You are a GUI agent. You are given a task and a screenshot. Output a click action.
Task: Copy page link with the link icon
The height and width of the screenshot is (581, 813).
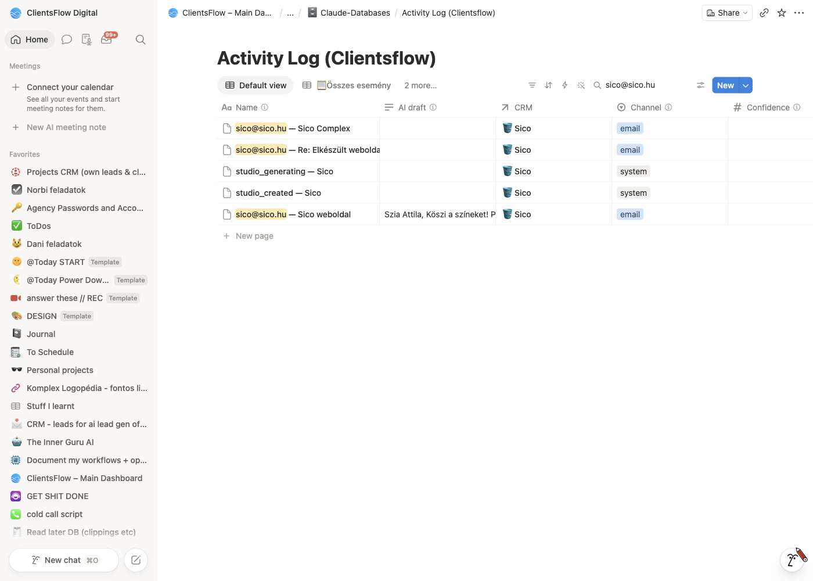tap(764, 13)
